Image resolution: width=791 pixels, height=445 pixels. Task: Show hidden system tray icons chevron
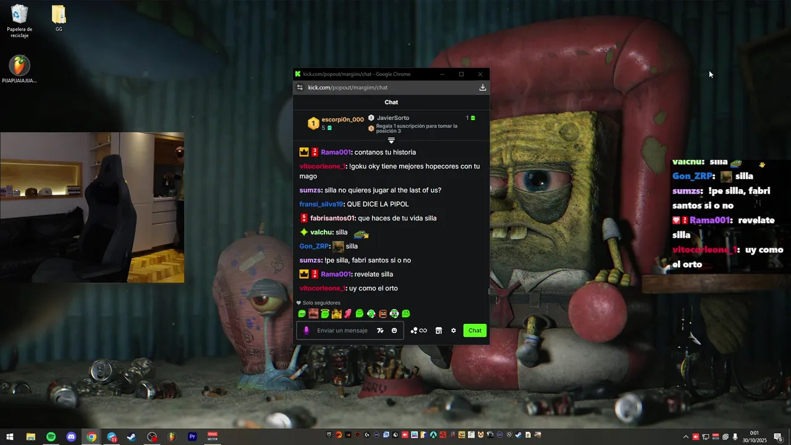[685, 436]
